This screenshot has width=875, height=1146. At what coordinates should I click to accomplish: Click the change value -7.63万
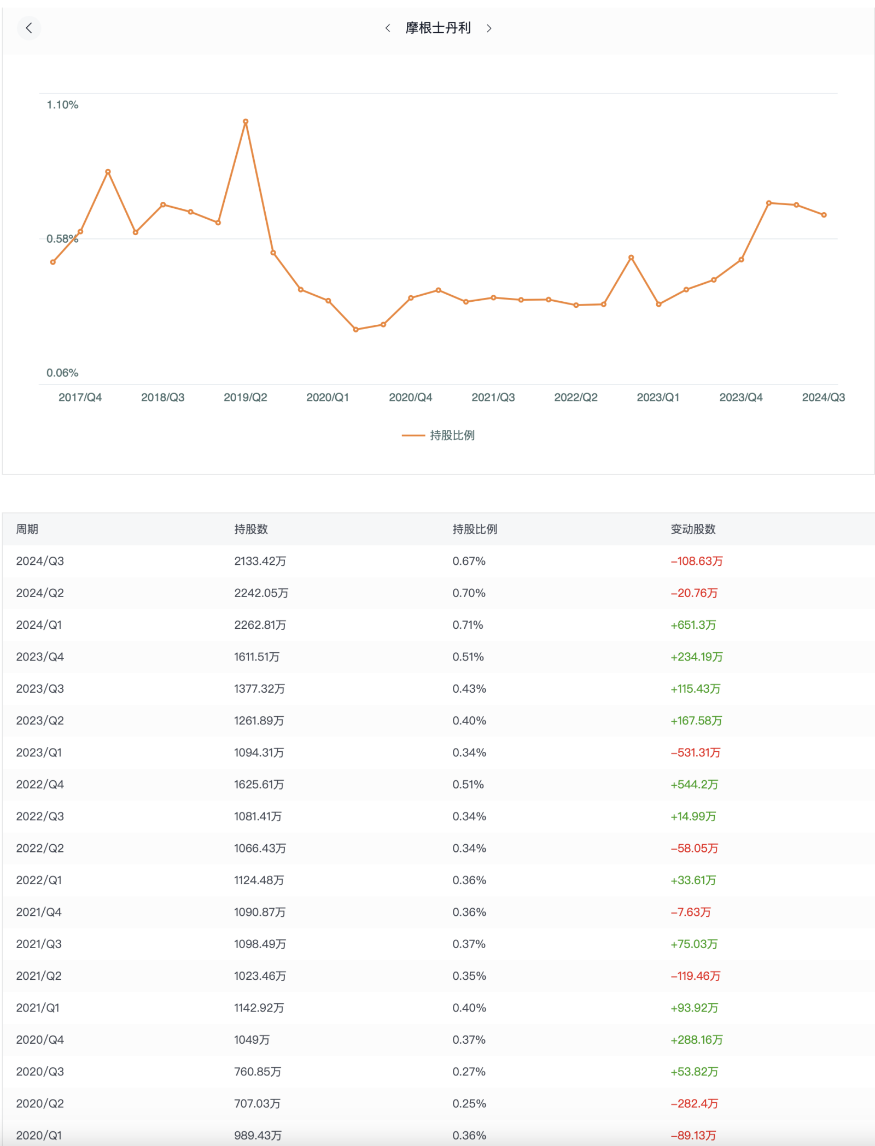pos(691,912)
